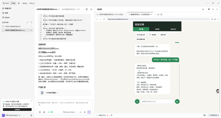Toggle the sidebar panel icon next to Code
Screen dimensions: 221x118
(x=19, y=3)
